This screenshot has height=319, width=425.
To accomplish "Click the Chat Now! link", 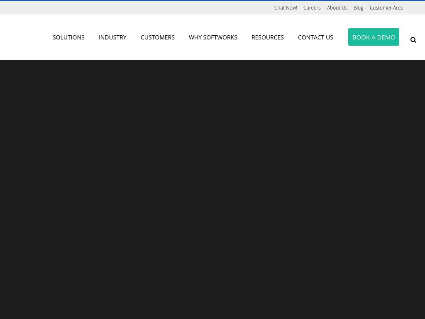I will tap(286, 8).
